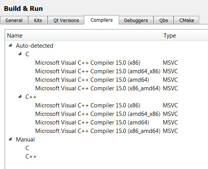The height and width of the screenshot is (169, 208).
Task: Open the Qbs tab
Action: [x=164, y=20]
